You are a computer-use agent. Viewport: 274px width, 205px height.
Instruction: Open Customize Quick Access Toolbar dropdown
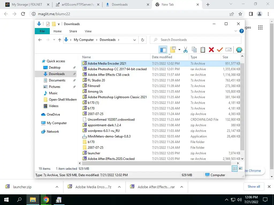(x=59, y=24)
